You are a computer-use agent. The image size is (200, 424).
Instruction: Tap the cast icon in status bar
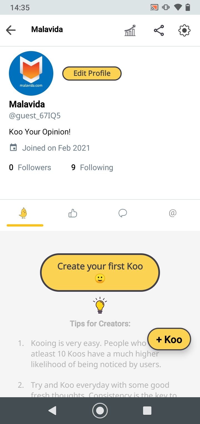tap(154, 8)
